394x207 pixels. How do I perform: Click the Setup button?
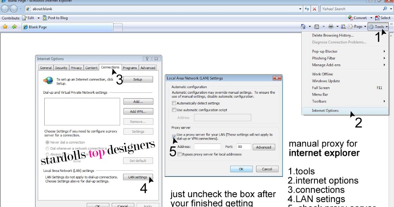click(x=138, y=80)
